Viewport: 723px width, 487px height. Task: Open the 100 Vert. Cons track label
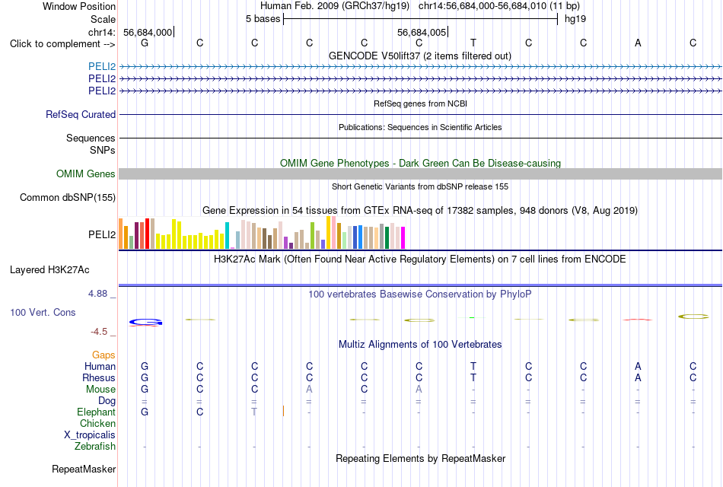coord(43,312)
